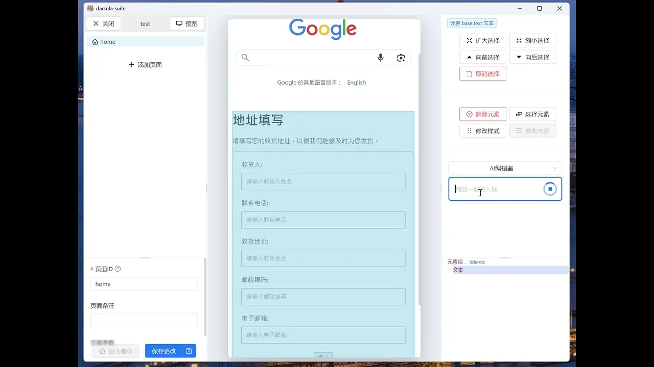Click the test project name tab
The width and height of the screenshot is (654, 367).
tap(145, 23)
